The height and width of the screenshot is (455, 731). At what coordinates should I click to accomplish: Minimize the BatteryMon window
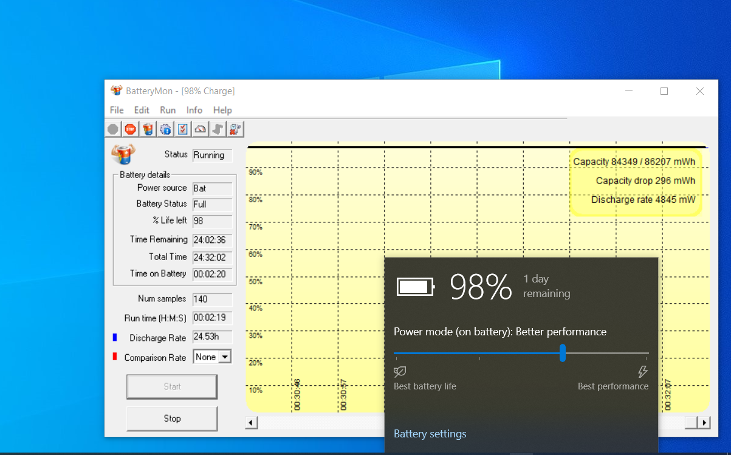point(628,91)
